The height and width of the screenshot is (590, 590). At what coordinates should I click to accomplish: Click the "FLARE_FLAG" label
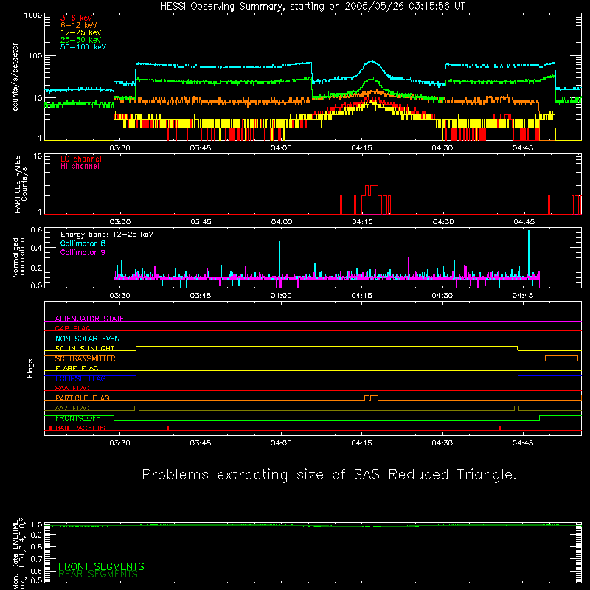(x=77, y=368)
